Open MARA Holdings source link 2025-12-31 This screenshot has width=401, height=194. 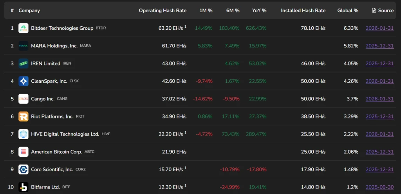point(379,46)
